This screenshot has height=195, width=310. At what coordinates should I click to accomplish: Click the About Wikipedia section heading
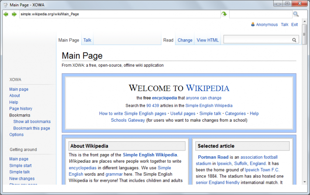coord(127,146)
